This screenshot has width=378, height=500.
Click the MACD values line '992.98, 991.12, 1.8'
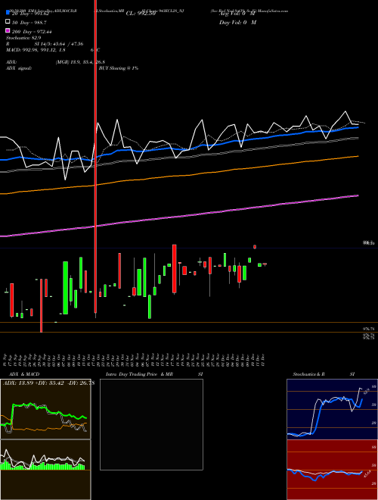coord(44,50)
